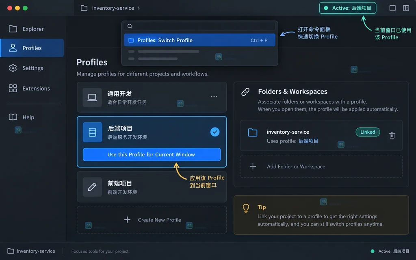
Task: Click the inventory-service linked folder name
Action: click(x=288, y=132)
